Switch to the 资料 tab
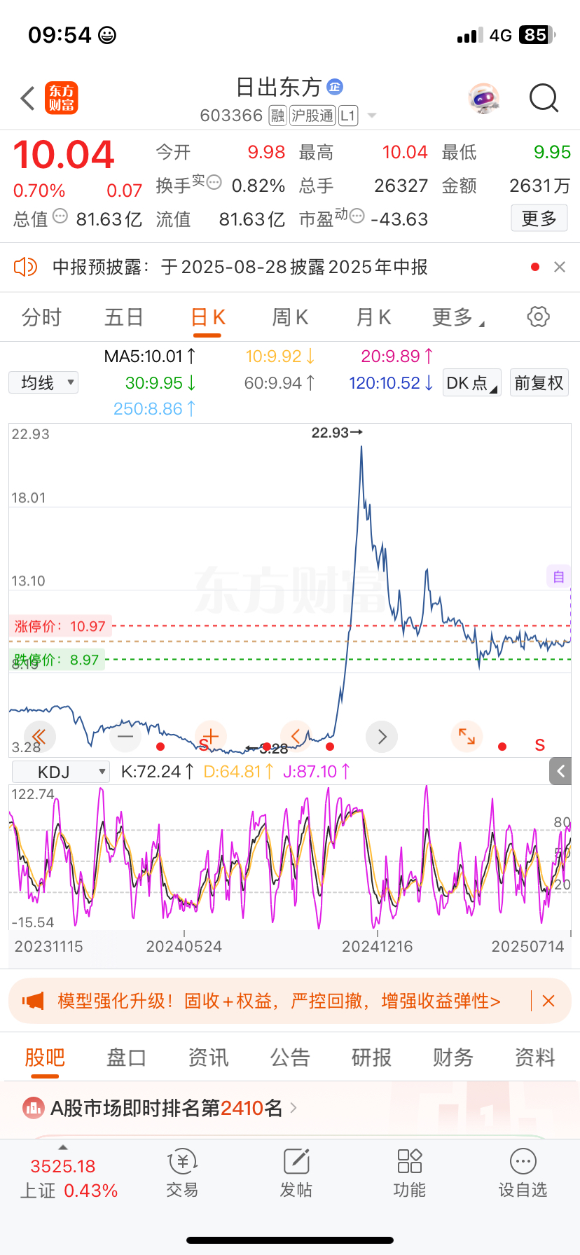The height and width of the screenshot is (1255, 580). tap(535, 1058)
